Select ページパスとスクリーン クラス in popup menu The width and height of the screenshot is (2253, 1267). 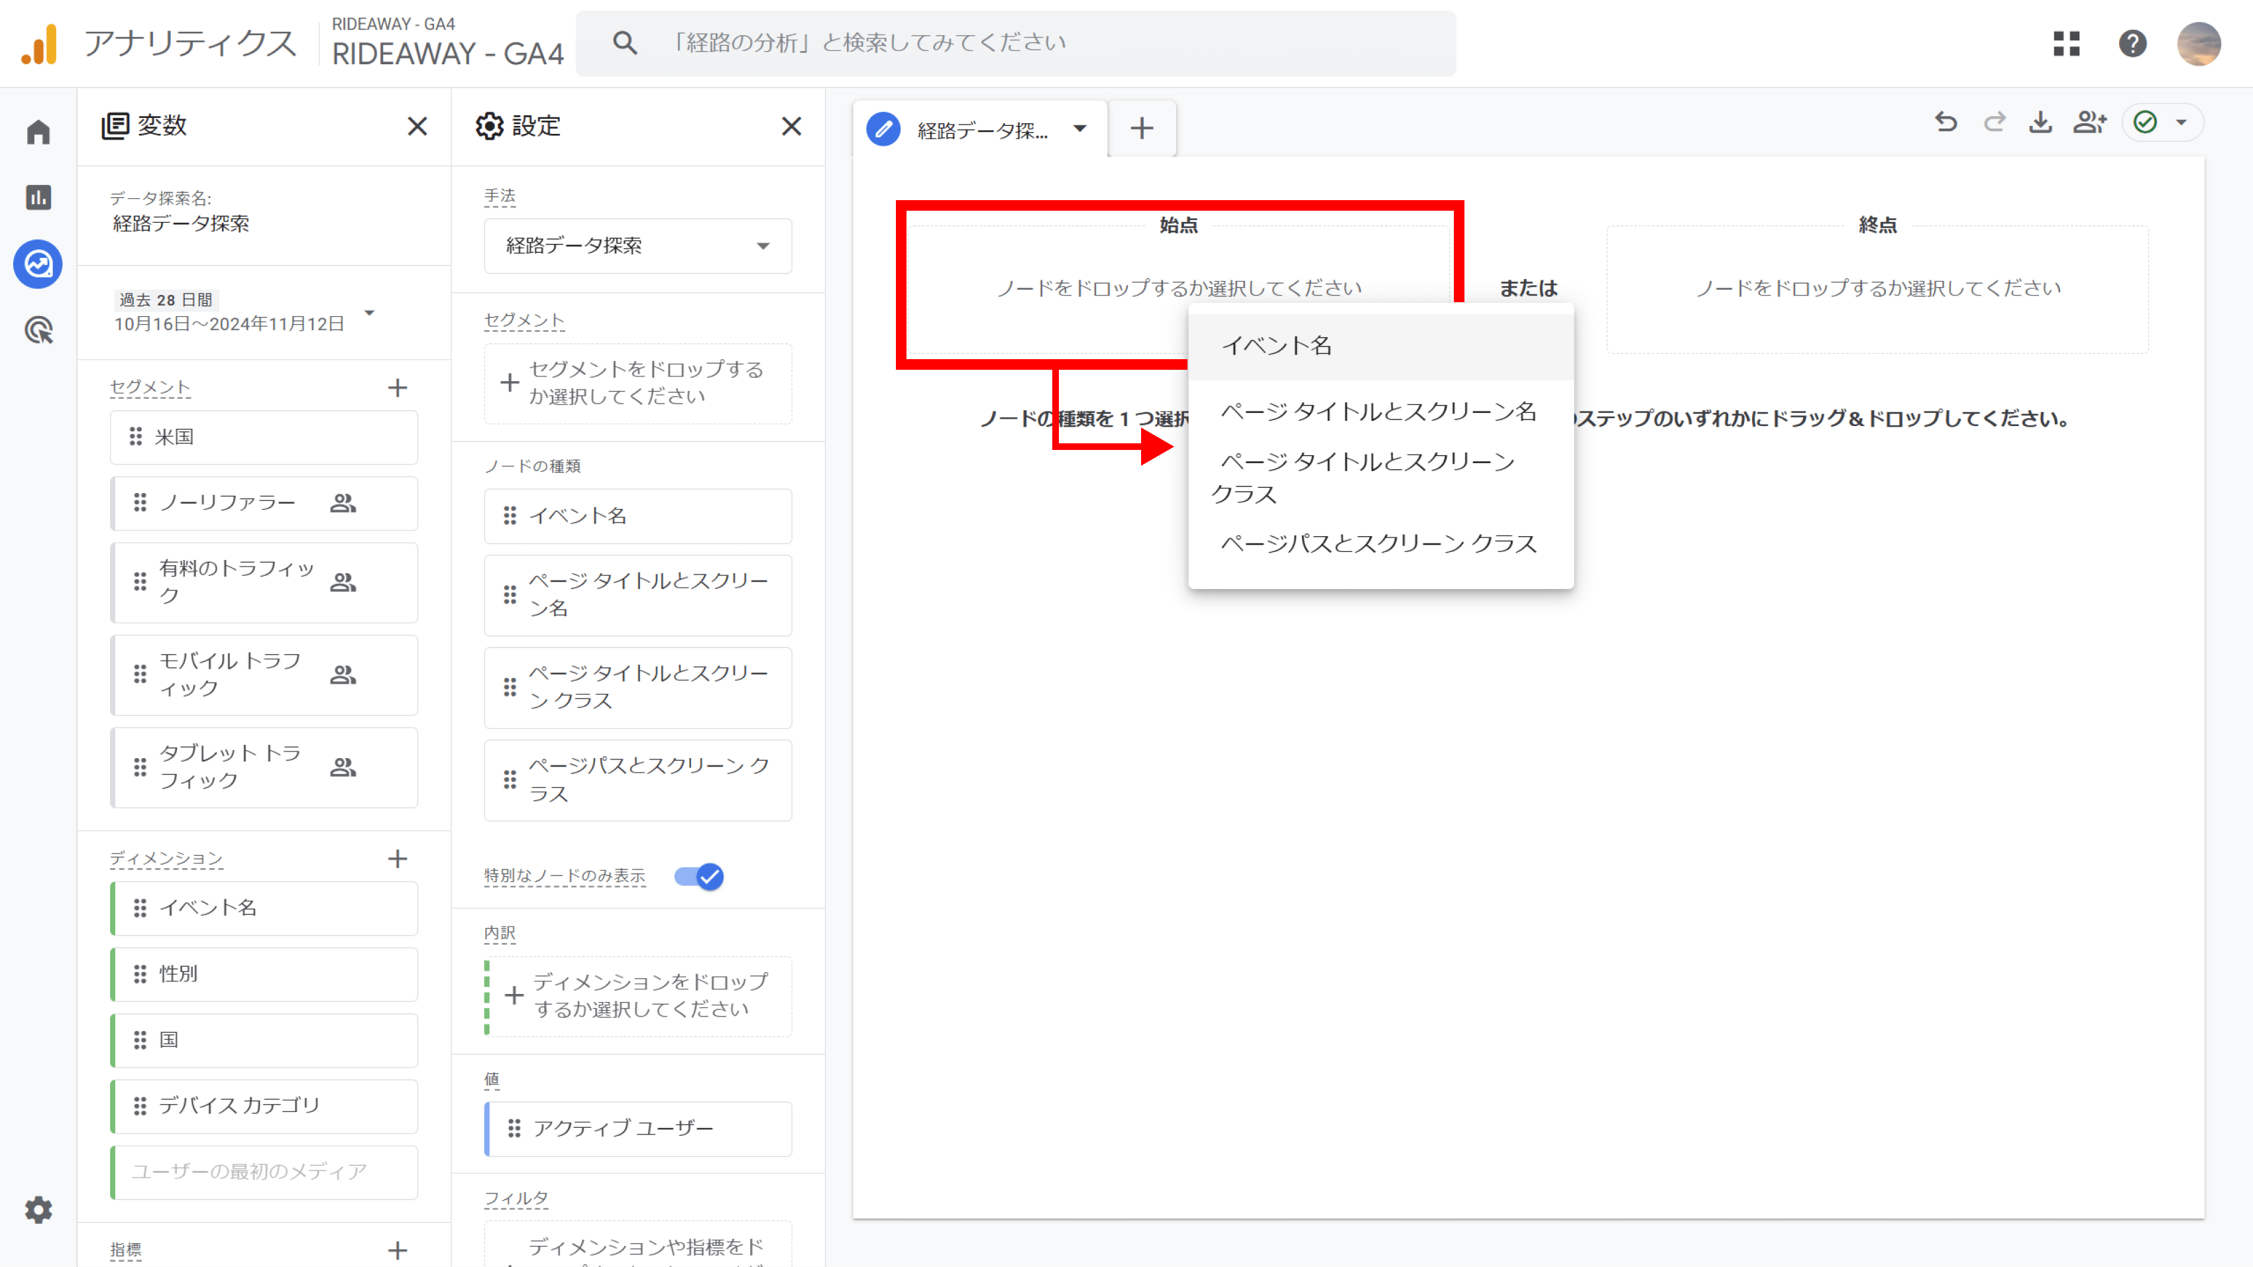click(1381, 544)
